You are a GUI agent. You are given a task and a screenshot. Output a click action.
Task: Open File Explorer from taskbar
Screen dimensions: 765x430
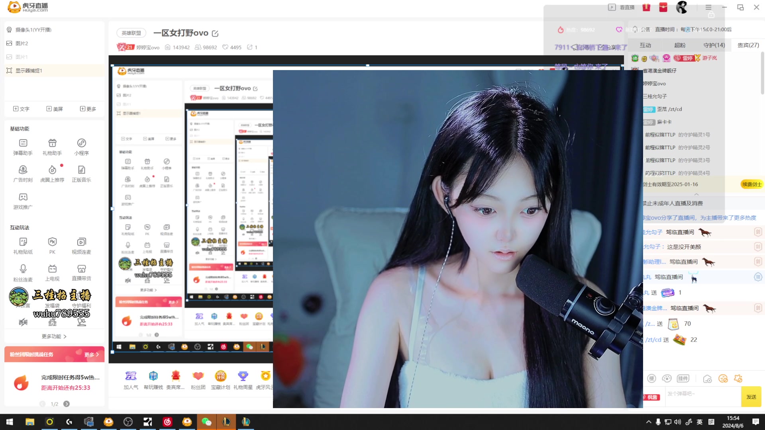pos(30,422)
